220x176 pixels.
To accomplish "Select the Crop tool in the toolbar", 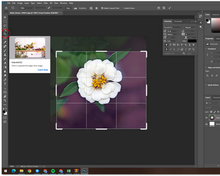I will (5, 34).
